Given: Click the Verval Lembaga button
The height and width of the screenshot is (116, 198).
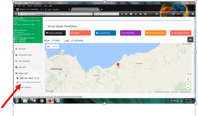Looking at the screenshot, I should (x=55, y=33).
